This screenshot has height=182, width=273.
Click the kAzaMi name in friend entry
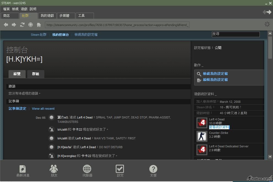62,129
